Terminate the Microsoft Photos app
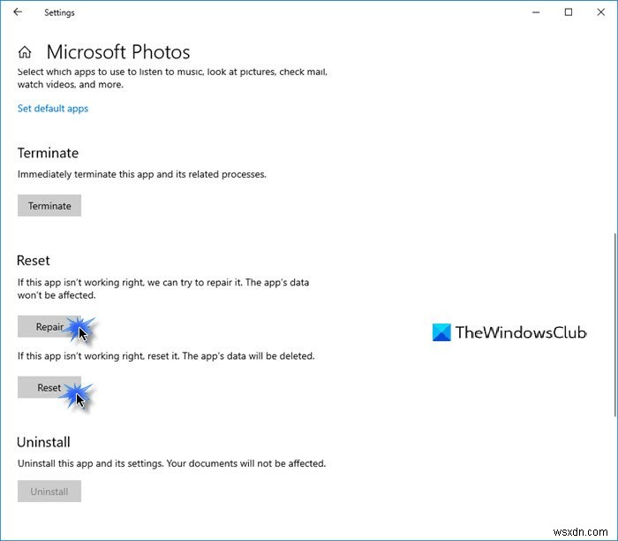 pos(49,206)
